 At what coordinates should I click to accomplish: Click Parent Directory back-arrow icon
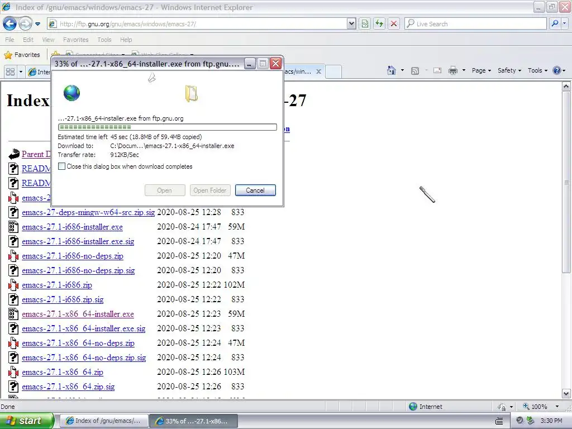[14, 154]
